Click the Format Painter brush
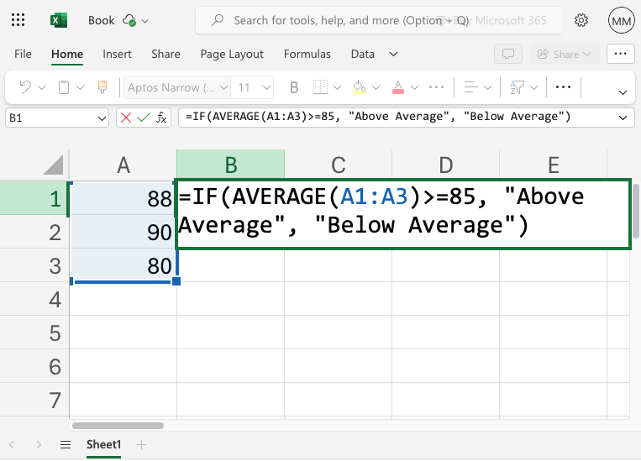The image size is (641, 461). 102,87
